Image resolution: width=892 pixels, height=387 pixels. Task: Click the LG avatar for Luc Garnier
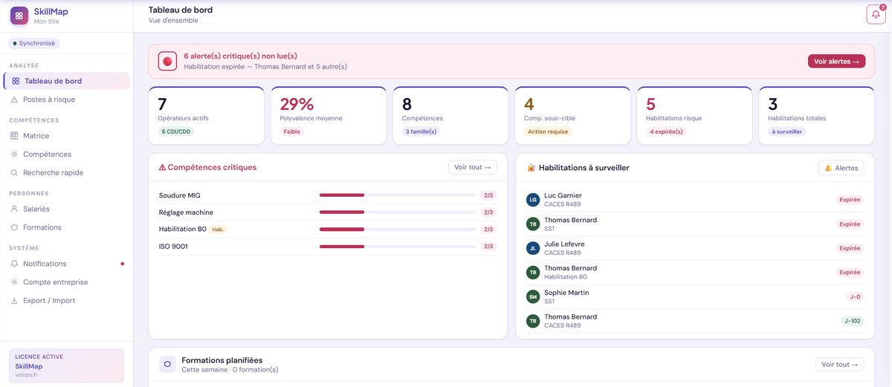pos(532,200)
